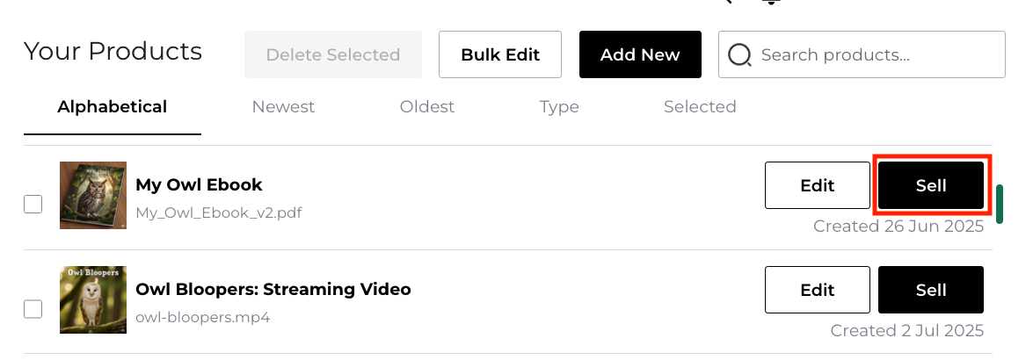View the Selected products tab
The width and height of the screenshot is (1033, 360).
click(700, 107)
